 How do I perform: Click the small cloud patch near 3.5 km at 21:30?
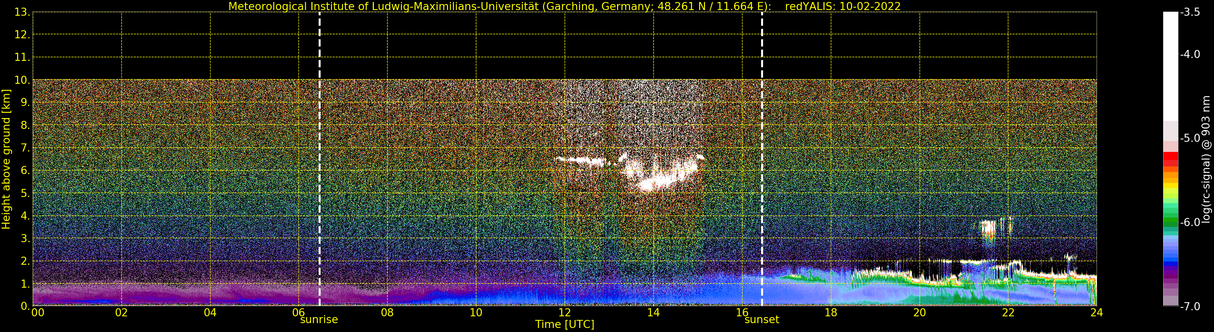pos(988,229)
